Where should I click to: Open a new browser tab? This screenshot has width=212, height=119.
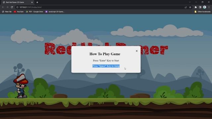click(37, 2)
